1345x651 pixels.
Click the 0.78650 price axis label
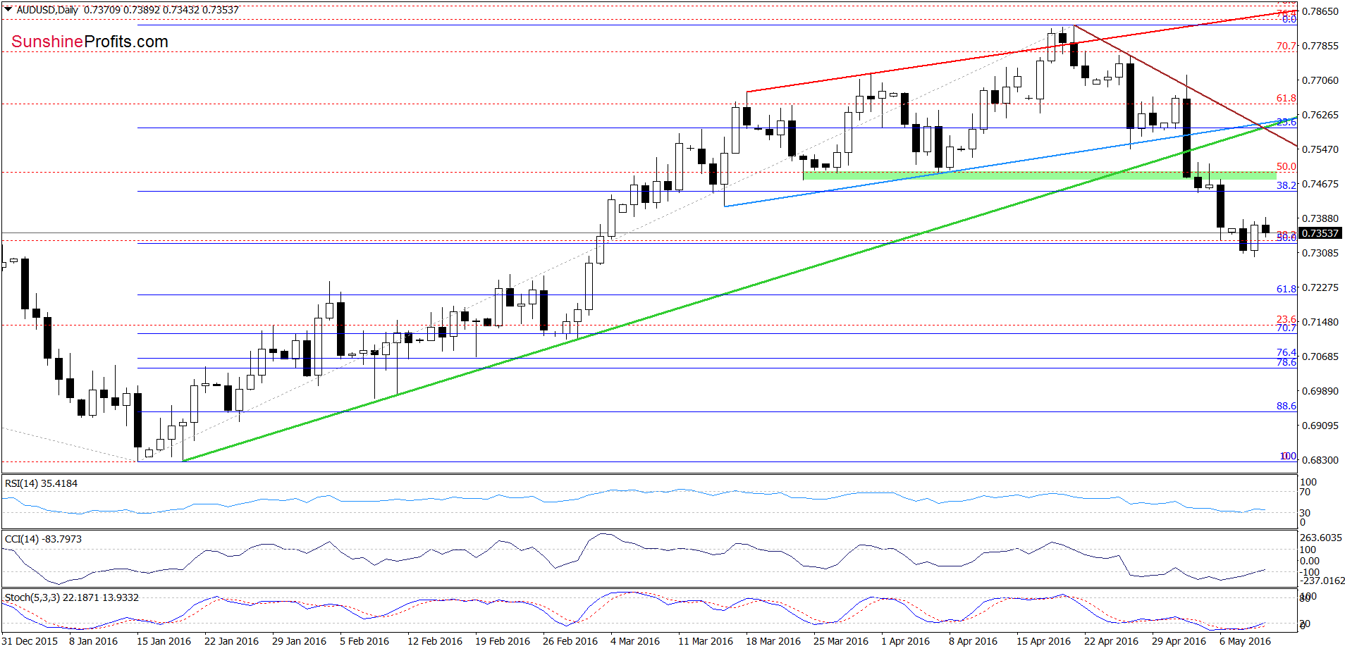[1320, 11]
